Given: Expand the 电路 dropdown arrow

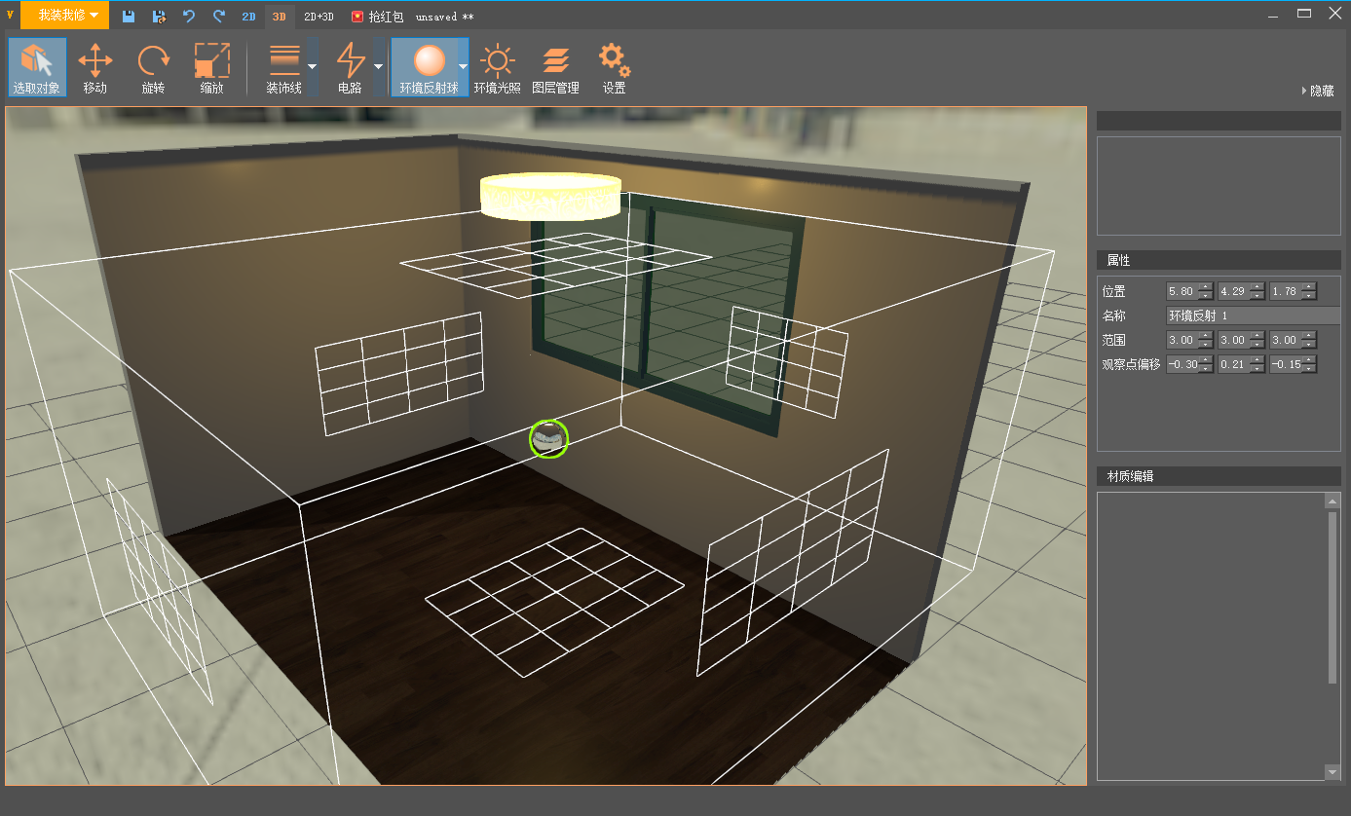Looking at the screenshot, I should (378, 67).
